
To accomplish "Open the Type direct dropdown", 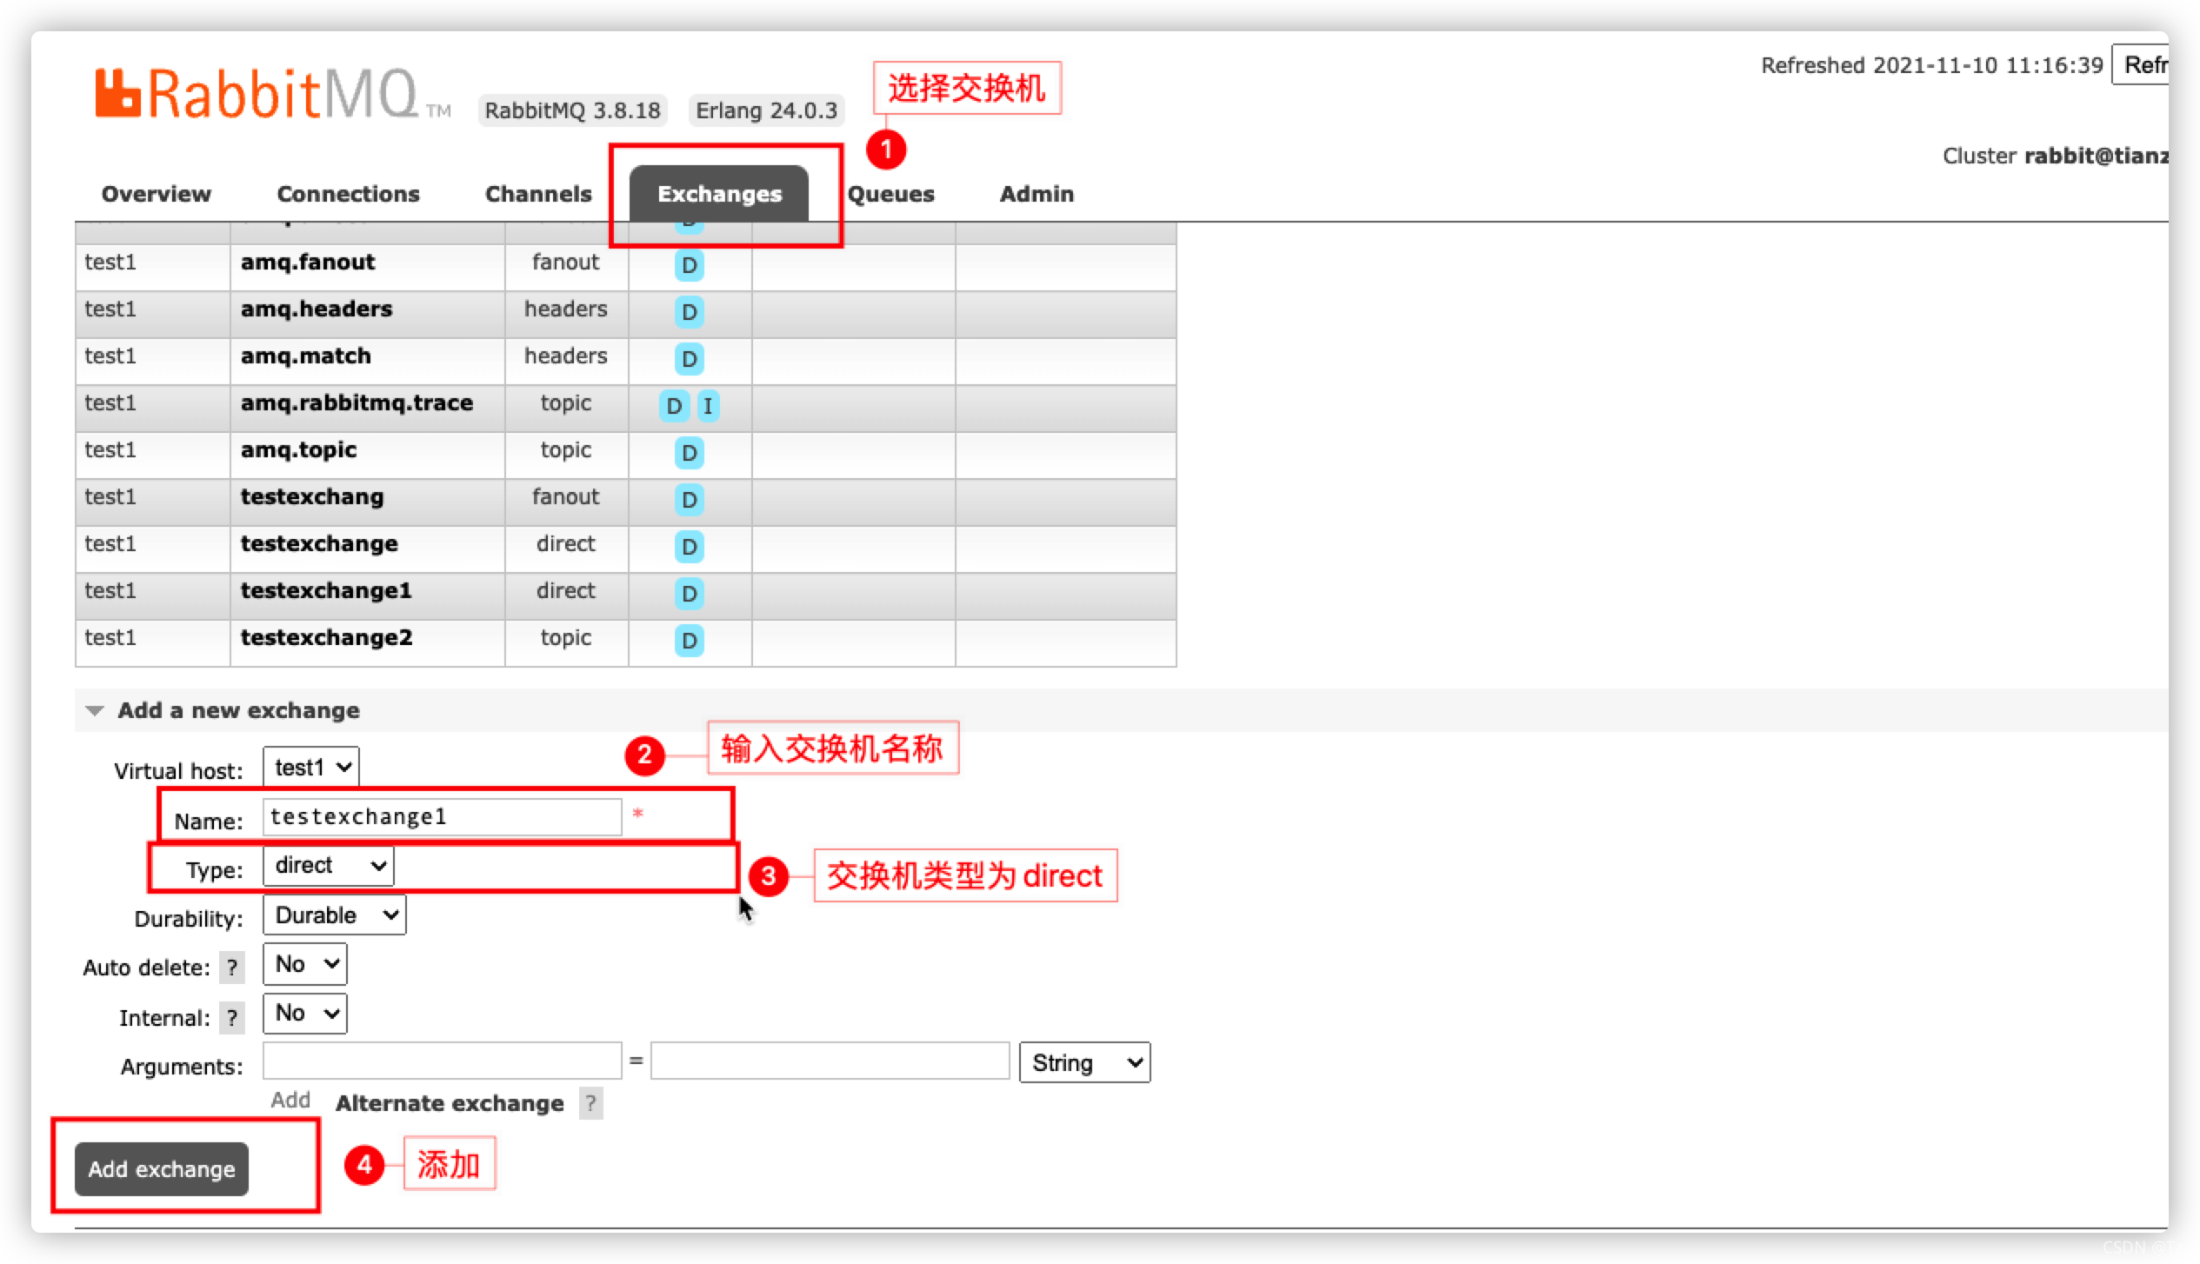I will (x=328, y=866).
